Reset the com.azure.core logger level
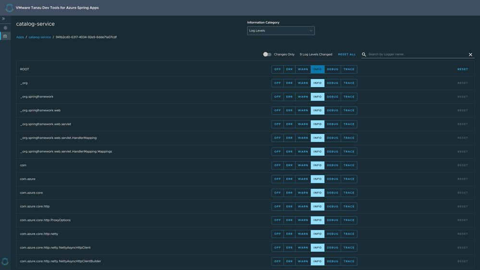 pyautogui.click(x=463, y=193)
